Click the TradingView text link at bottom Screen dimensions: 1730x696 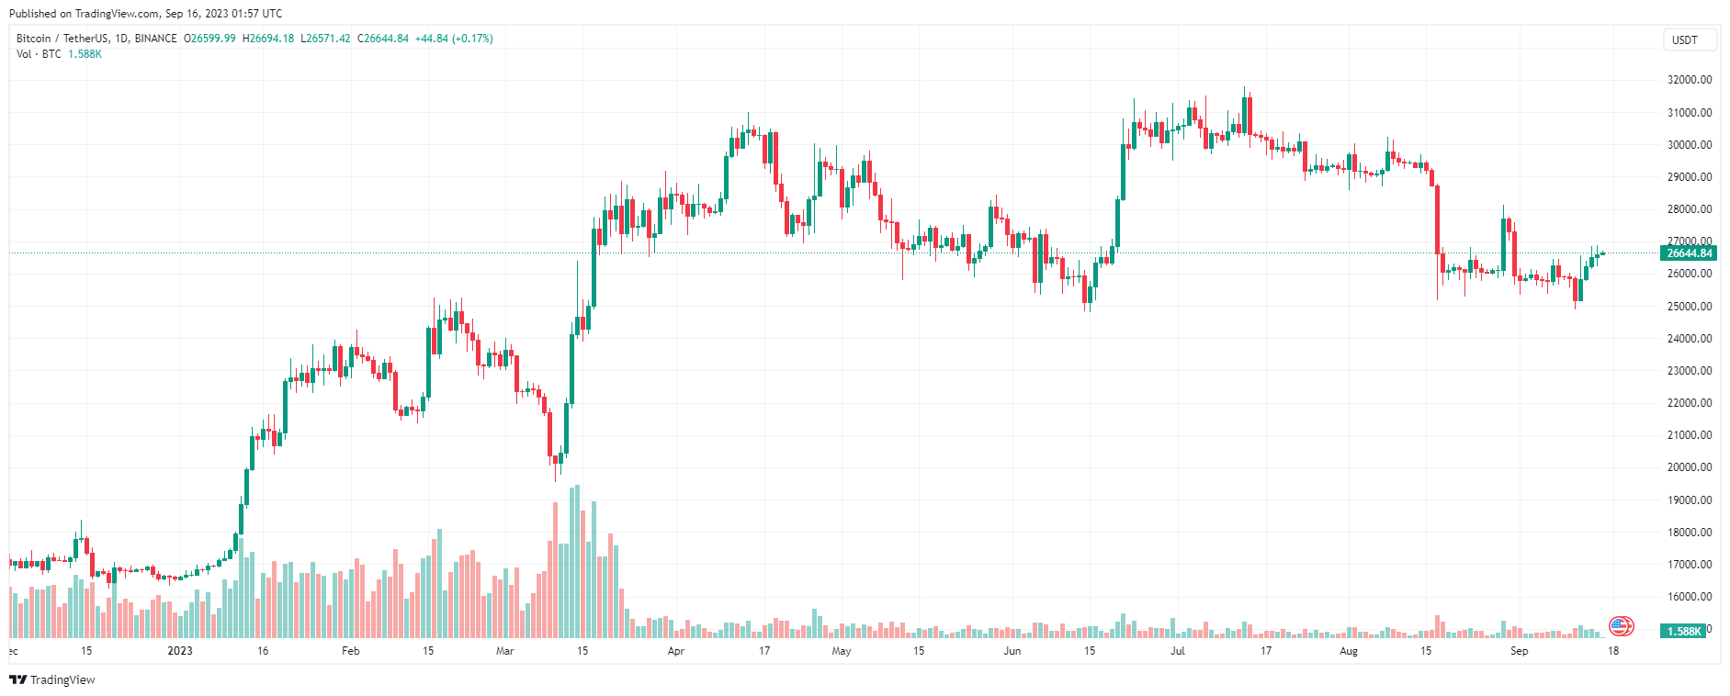[62, 679]
